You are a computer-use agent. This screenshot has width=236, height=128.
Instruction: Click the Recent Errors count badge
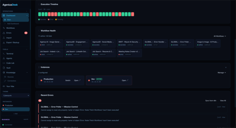[x=40, y=101]
